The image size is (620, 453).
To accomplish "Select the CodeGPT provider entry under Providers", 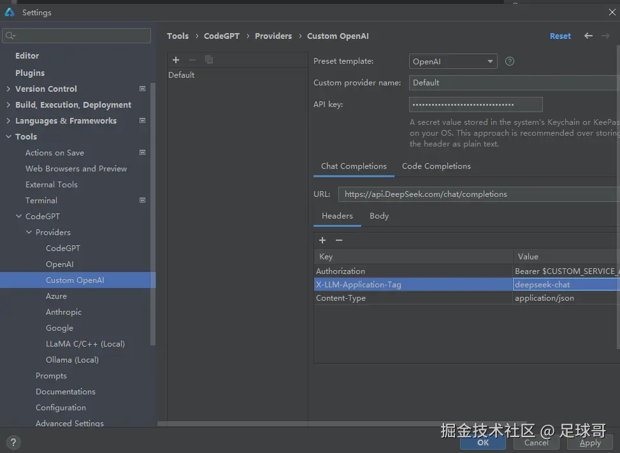I will [63, 248].
